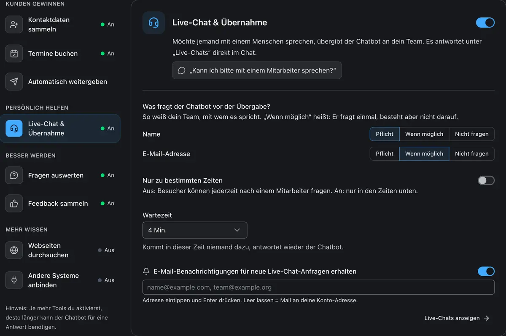Open the Wartezeit 4 Min. dropdown
Viewport: 506px width, 336px height.
195,230
